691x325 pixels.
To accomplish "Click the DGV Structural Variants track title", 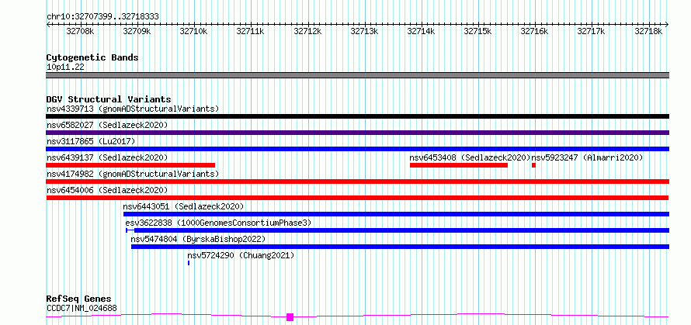I will pyautogui.click(x=109, y=99).
